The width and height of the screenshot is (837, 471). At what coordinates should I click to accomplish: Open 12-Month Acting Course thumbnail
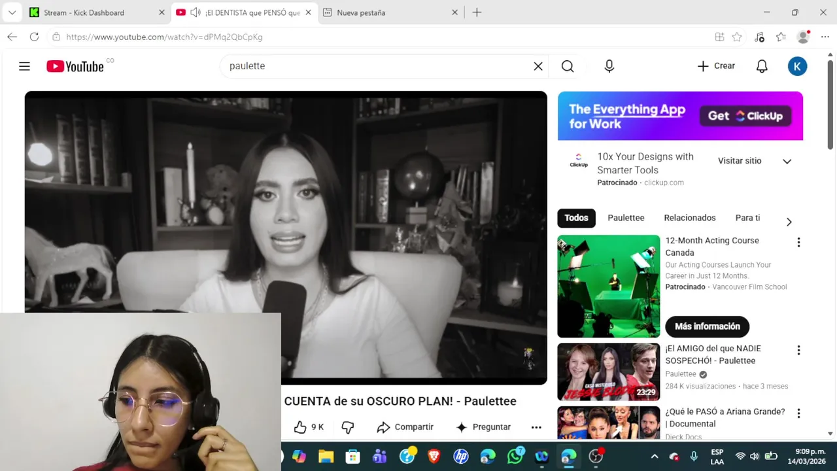609,287
